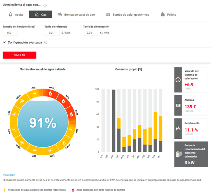This screenshot has width=211, height=193.
Task: Click the sun icon on dic. segment
Action: pos(35,93)
